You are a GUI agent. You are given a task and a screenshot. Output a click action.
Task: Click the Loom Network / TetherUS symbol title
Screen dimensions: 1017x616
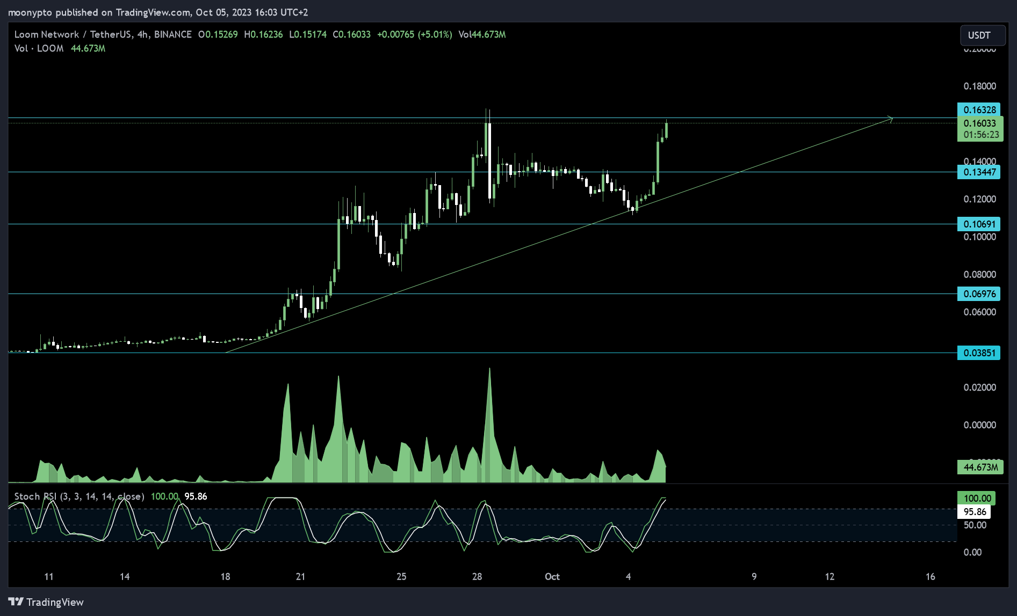[73, 34]
